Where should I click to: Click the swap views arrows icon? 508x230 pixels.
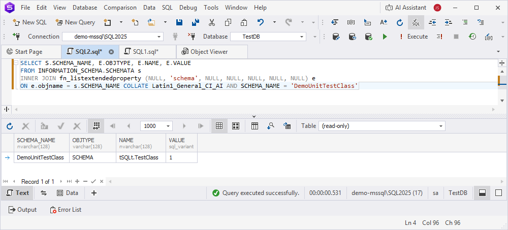click(x=44, y=193)
